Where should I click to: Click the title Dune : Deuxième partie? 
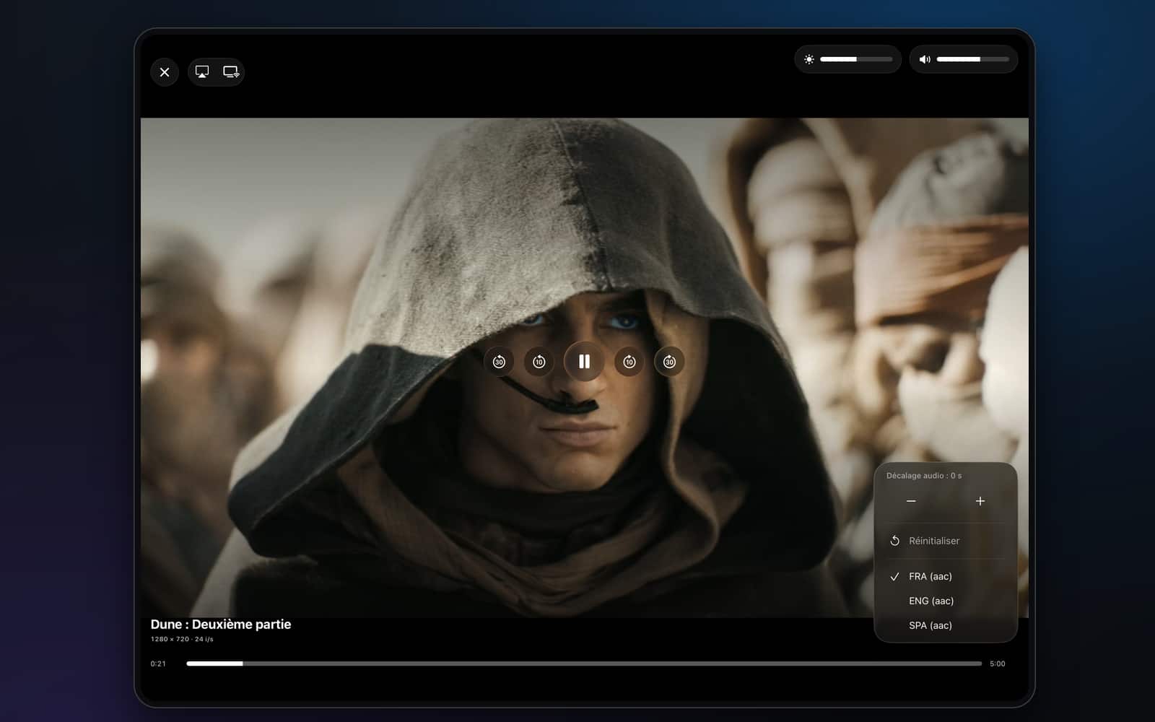(x=221, y=625)
